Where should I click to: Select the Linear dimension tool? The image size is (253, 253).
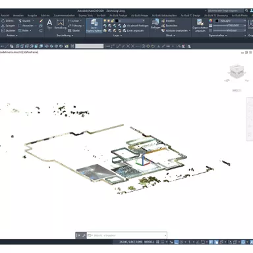point(74,20)
